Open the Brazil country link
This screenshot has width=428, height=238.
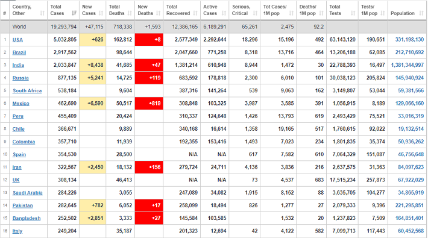(19, 52)
